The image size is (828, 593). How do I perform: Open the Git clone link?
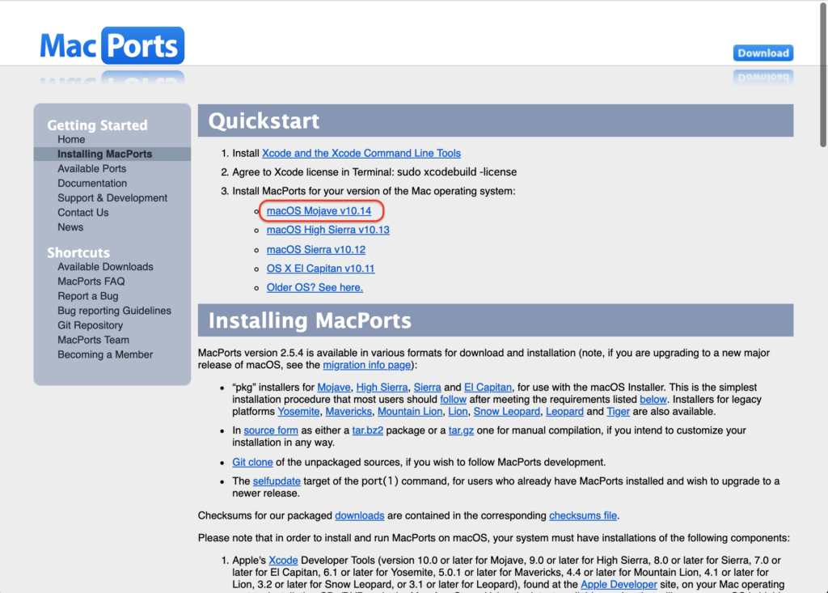(251, 462)
